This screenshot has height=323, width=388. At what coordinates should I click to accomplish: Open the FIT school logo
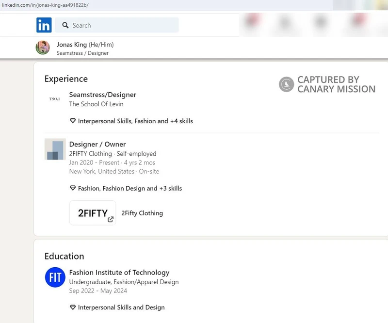coord(55,277)
